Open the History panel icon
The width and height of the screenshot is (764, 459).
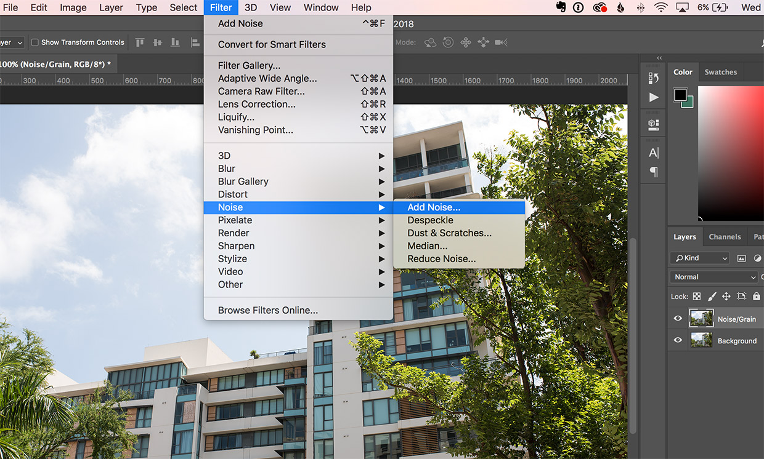[x=654, y=78]
